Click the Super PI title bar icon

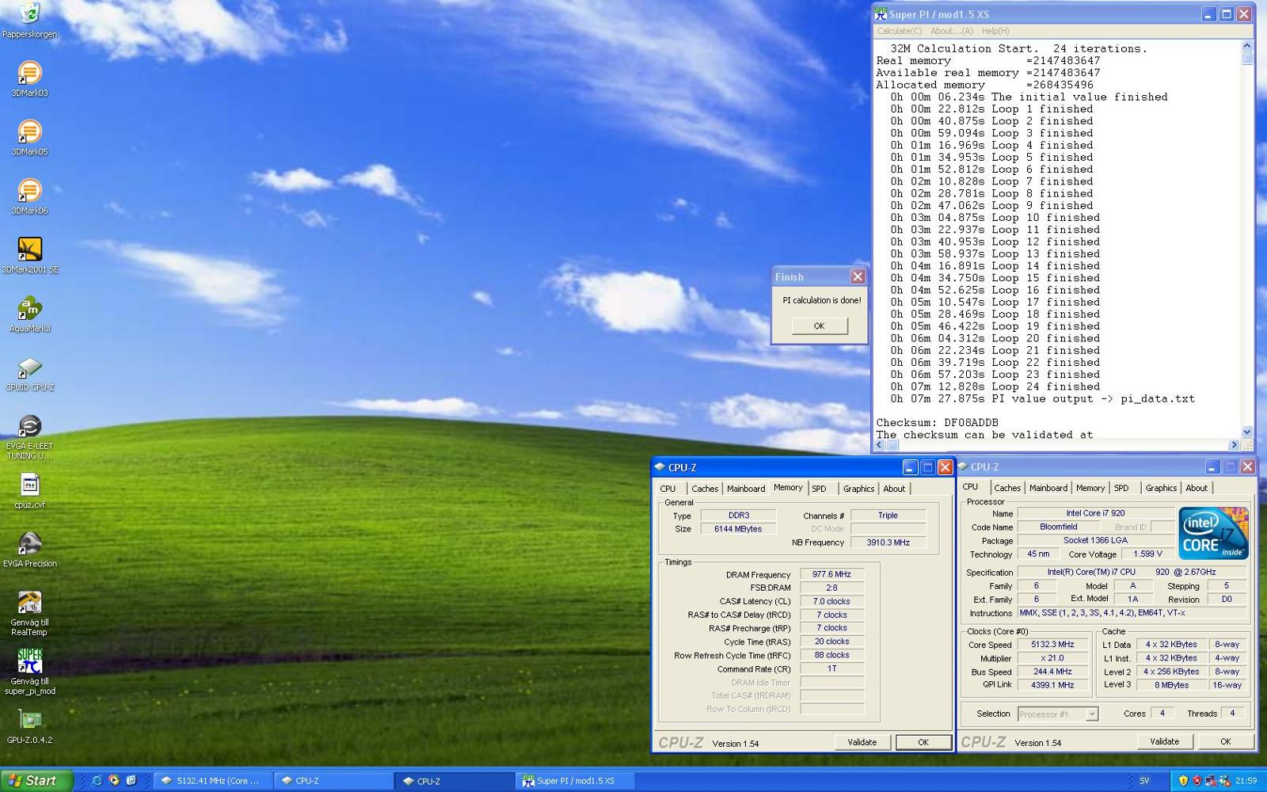click(881, 14)
